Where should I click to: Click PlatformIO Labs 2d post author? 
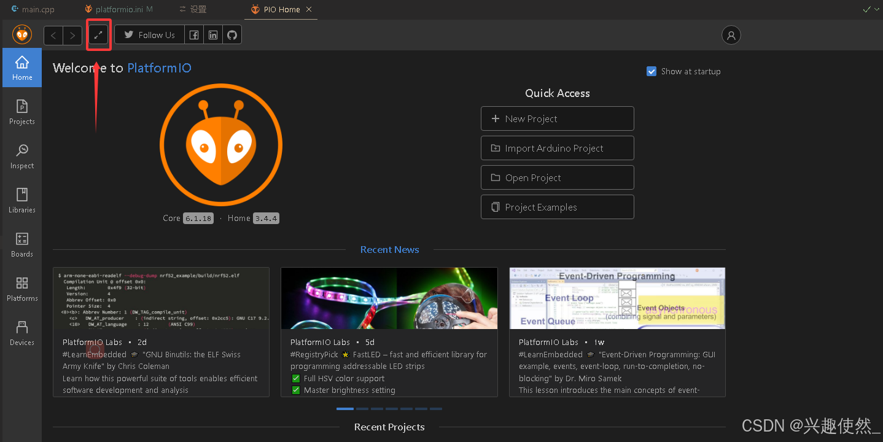(92, 342)
